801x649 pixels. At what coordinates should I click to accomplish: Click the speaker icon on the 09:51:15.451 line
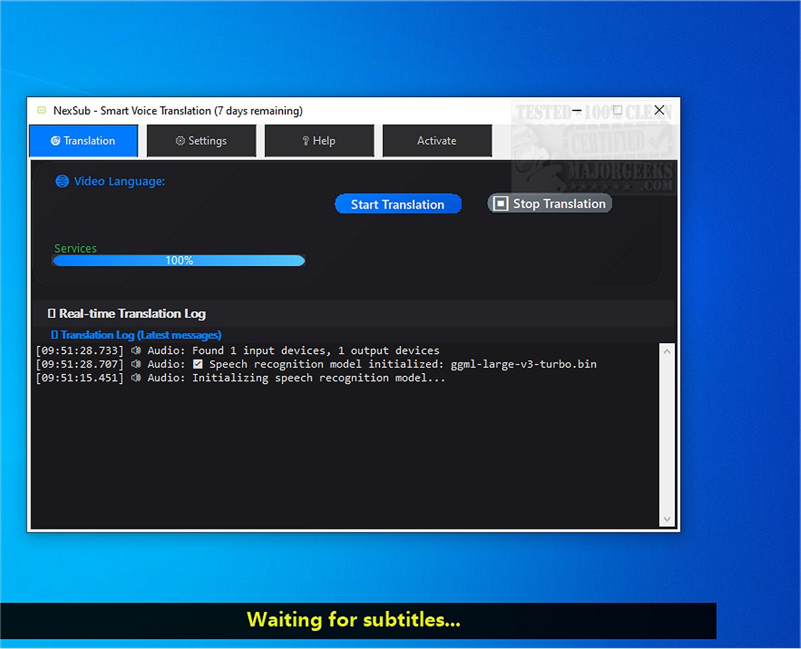[x=136, y=378]
